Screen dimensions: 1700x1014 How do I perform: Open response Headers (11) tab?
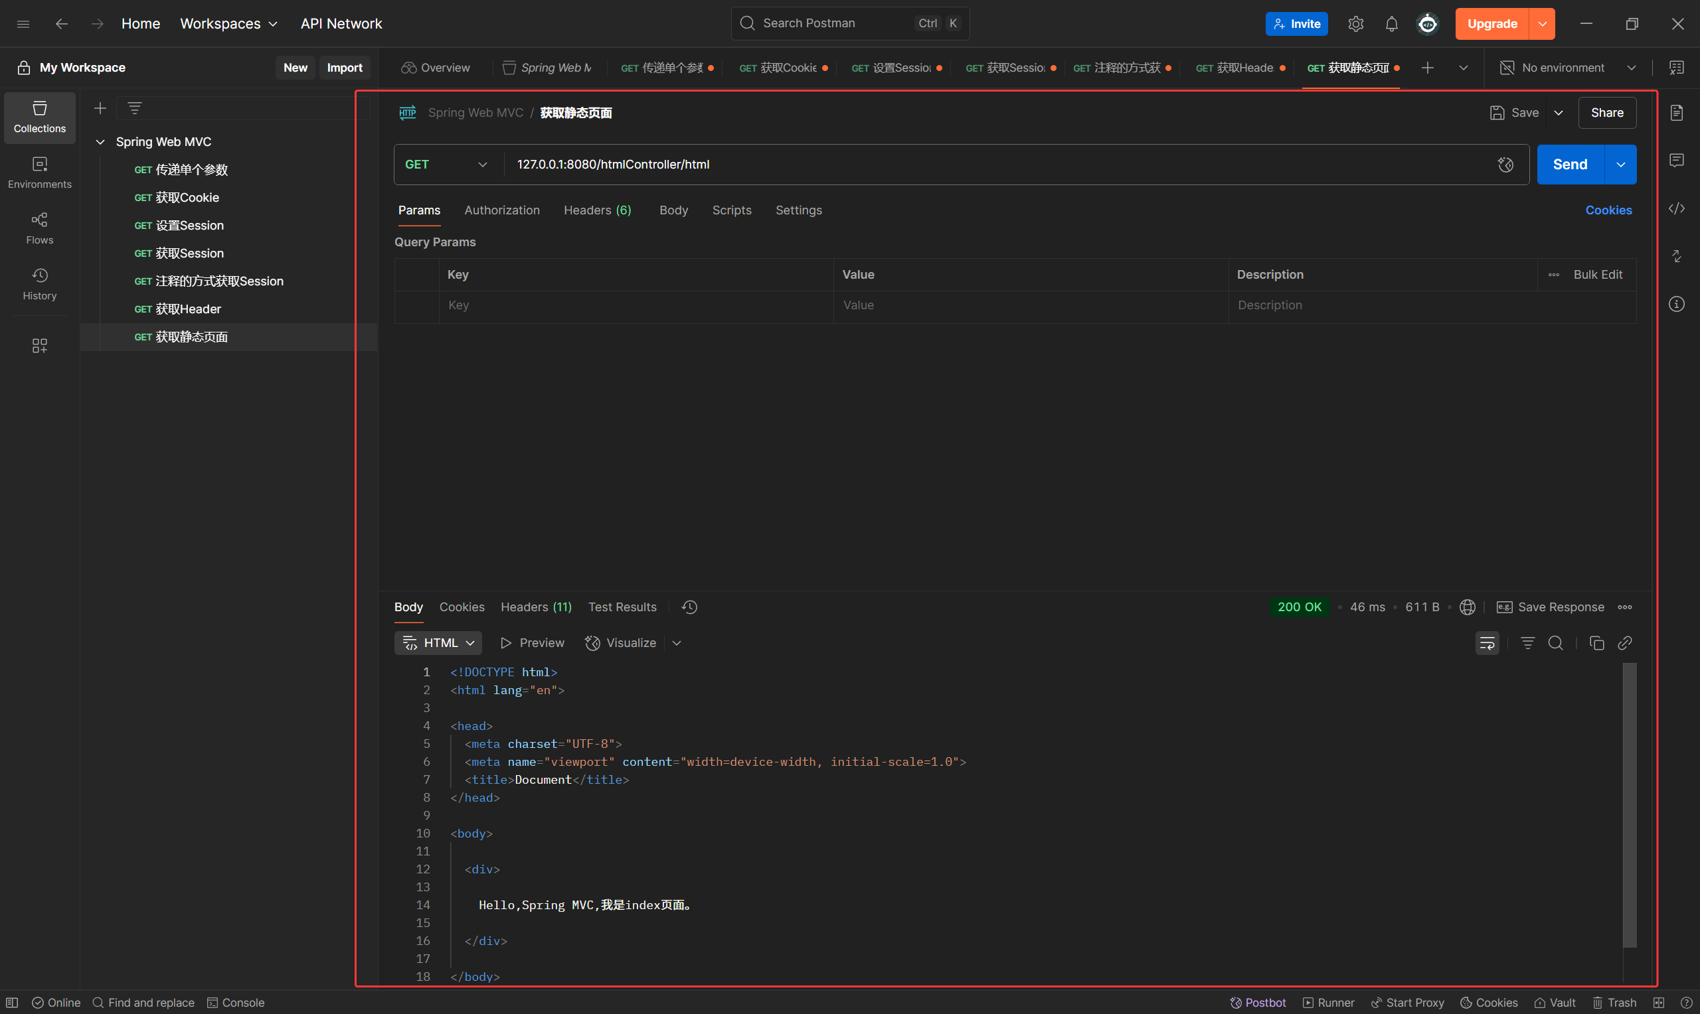(536, 607)
